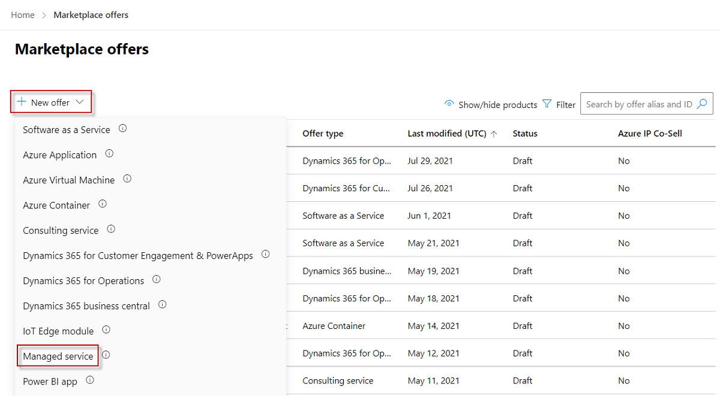Click info icon next to Software as a Service
Image resolution: width=720 pixels, height=396 pixels.
(x=122, y=128)
